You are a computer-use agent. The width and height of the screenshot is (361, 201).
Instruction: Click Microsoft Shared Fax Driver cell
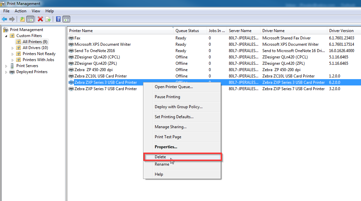click(x=286, y=38)
